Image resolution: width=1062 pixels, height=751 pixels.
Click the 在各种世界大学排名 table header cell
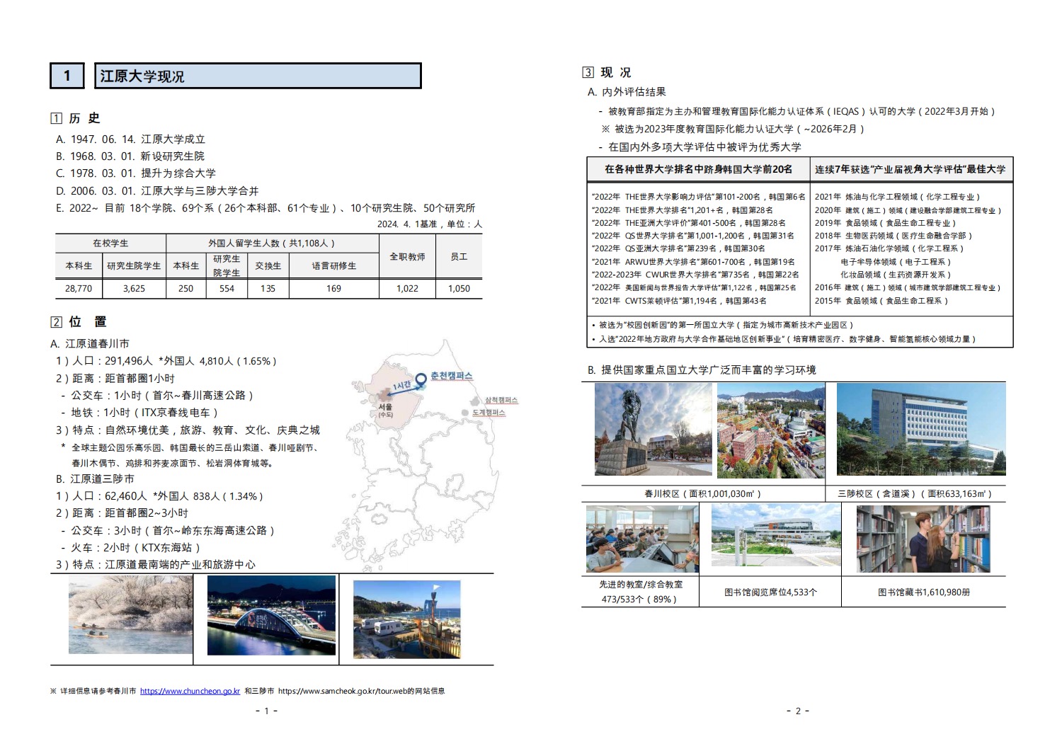[x=698, y=169]
